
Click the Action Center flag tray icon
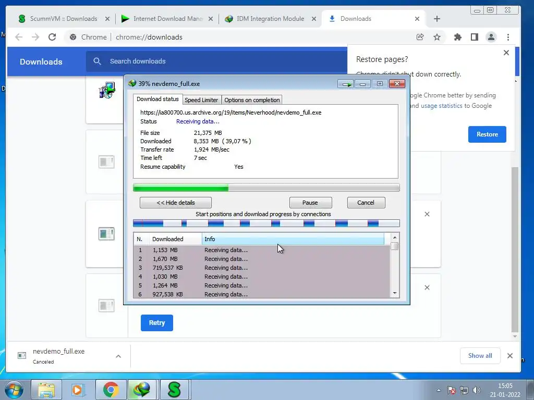click(x=452, y=390)
